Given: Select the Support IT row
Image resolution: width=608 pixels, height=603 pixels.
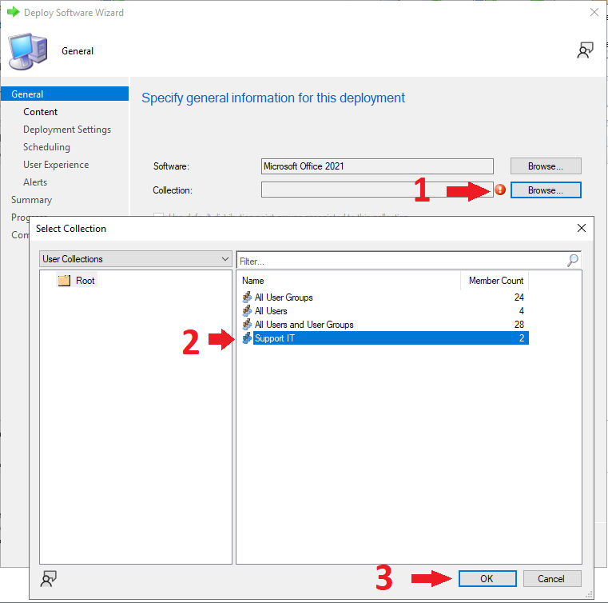Looking at the screenshot, I should 383,338.
